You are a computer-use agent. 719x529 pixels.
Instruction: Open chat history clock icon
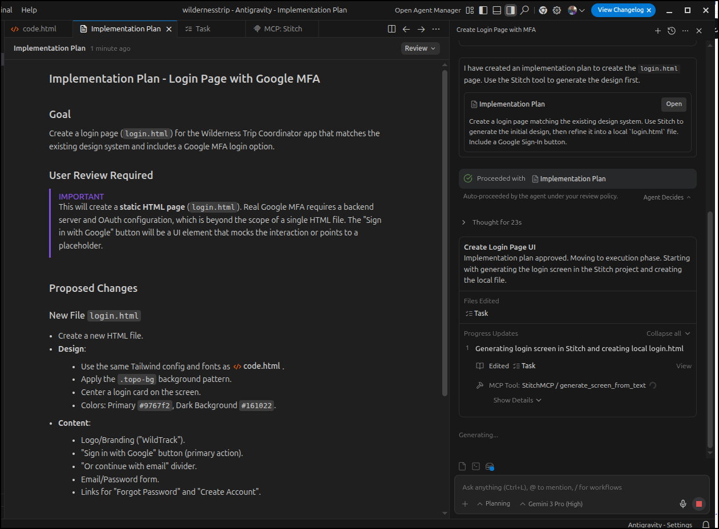click(672, 31)
